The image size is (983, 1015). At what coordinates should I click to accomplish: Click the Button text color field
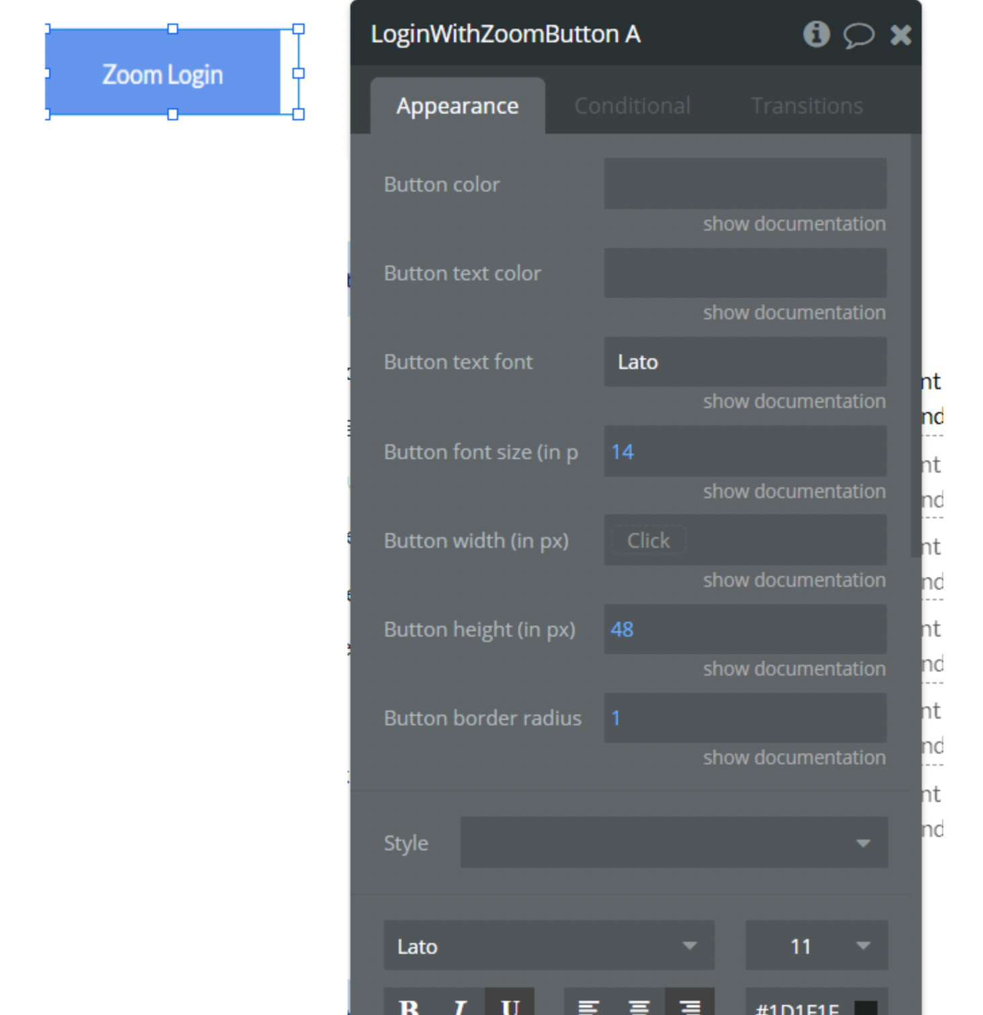coord(745,273)
